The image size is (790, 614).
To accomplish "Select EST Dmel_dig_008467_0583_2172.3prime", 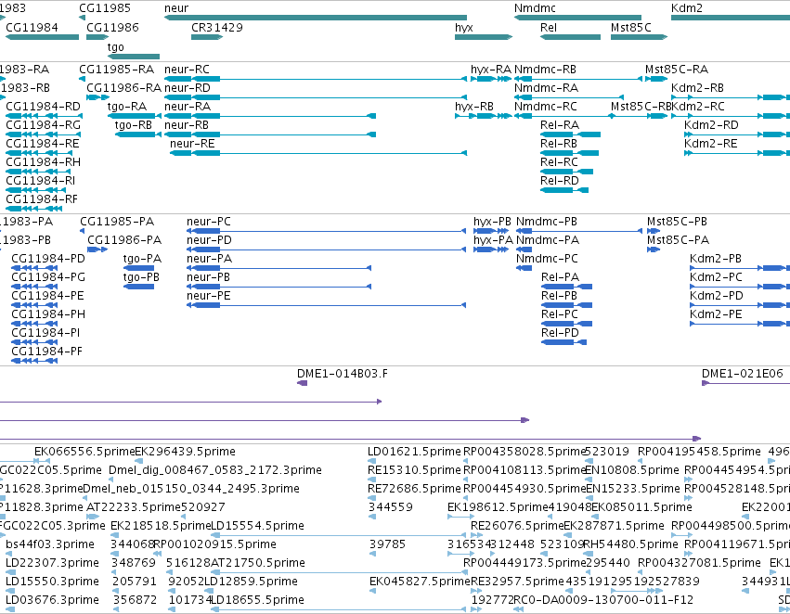I will (111, 480).
